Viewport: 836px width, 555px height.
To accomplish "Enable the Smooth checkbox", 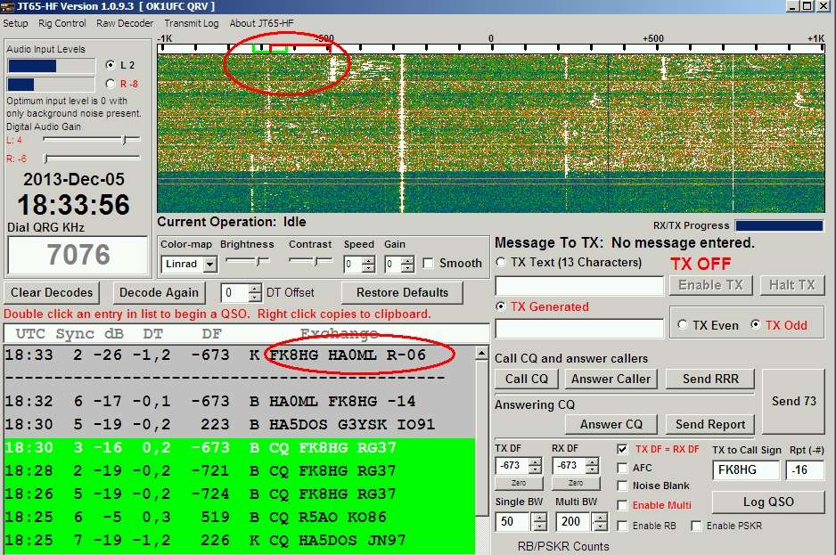I will point(429,264).
